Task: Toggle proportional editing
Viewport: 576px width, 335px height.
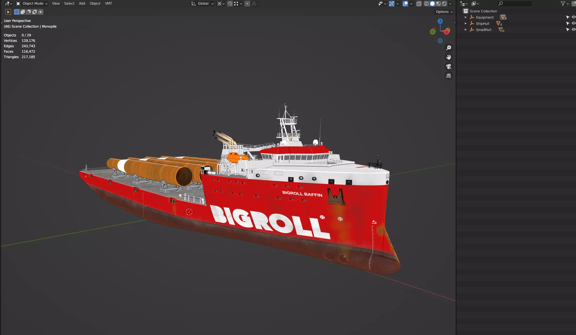Action: 247,4
